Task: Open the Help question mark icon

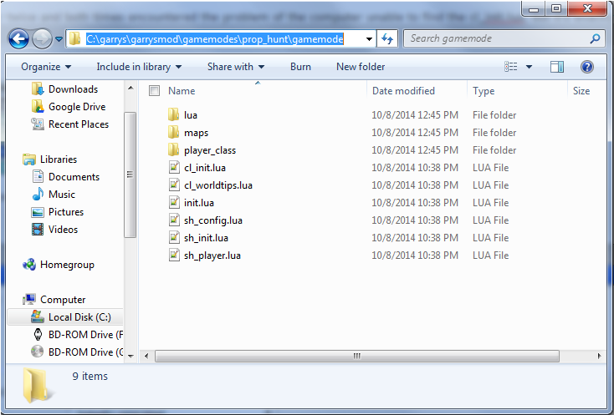Action: click(587, 67)
